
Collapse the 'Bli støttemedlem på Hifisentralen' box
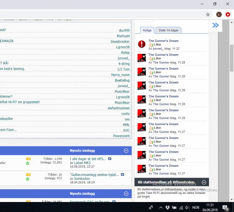click(x=204, y=182)
